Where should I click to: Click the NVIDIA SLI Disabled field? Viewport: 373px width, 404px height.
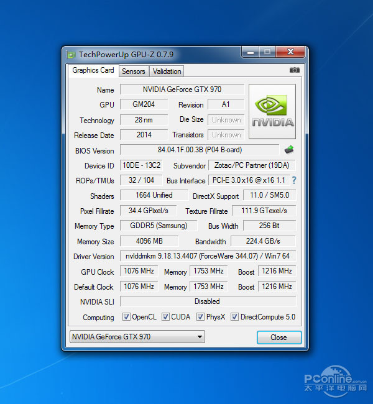pyautogui.click(x=208, y=301)
